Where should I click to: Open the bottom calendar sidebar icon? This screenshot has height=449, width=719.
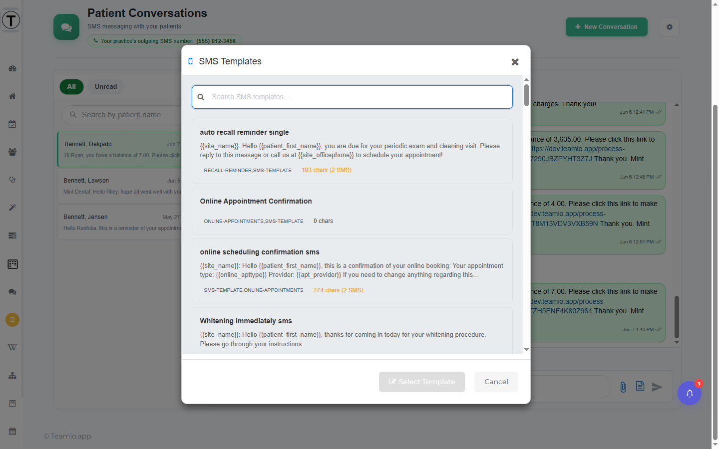[x=12, y=432]
